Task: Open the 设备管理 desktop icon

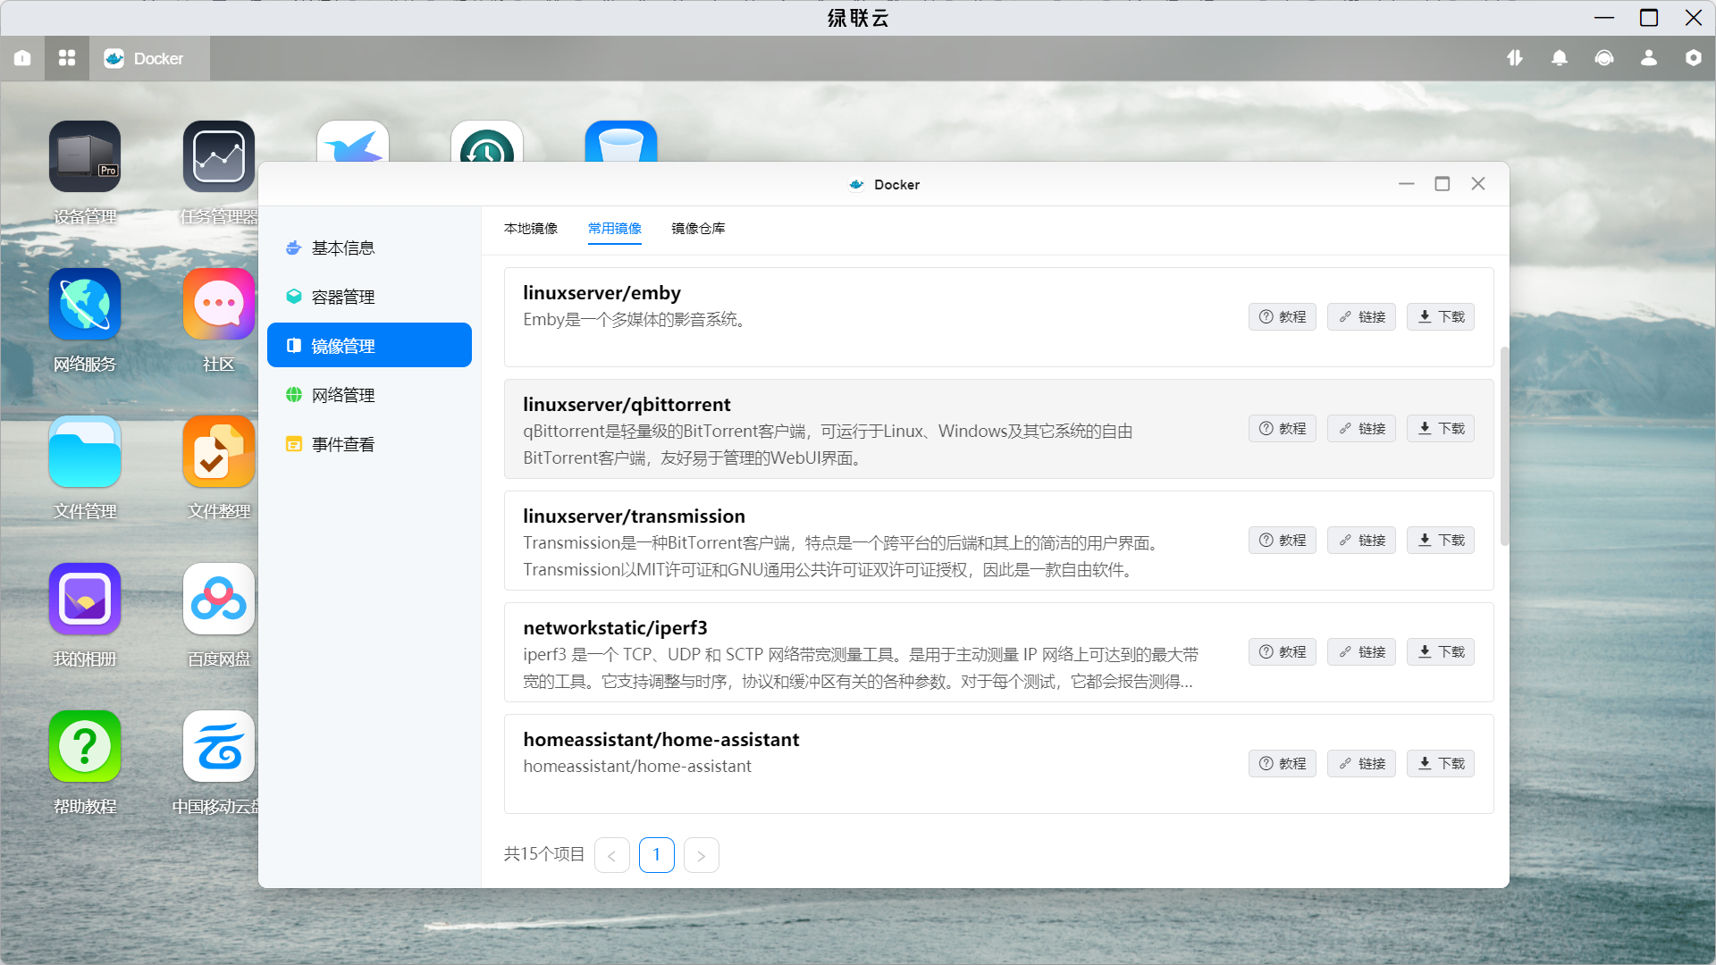Action: 85,157
